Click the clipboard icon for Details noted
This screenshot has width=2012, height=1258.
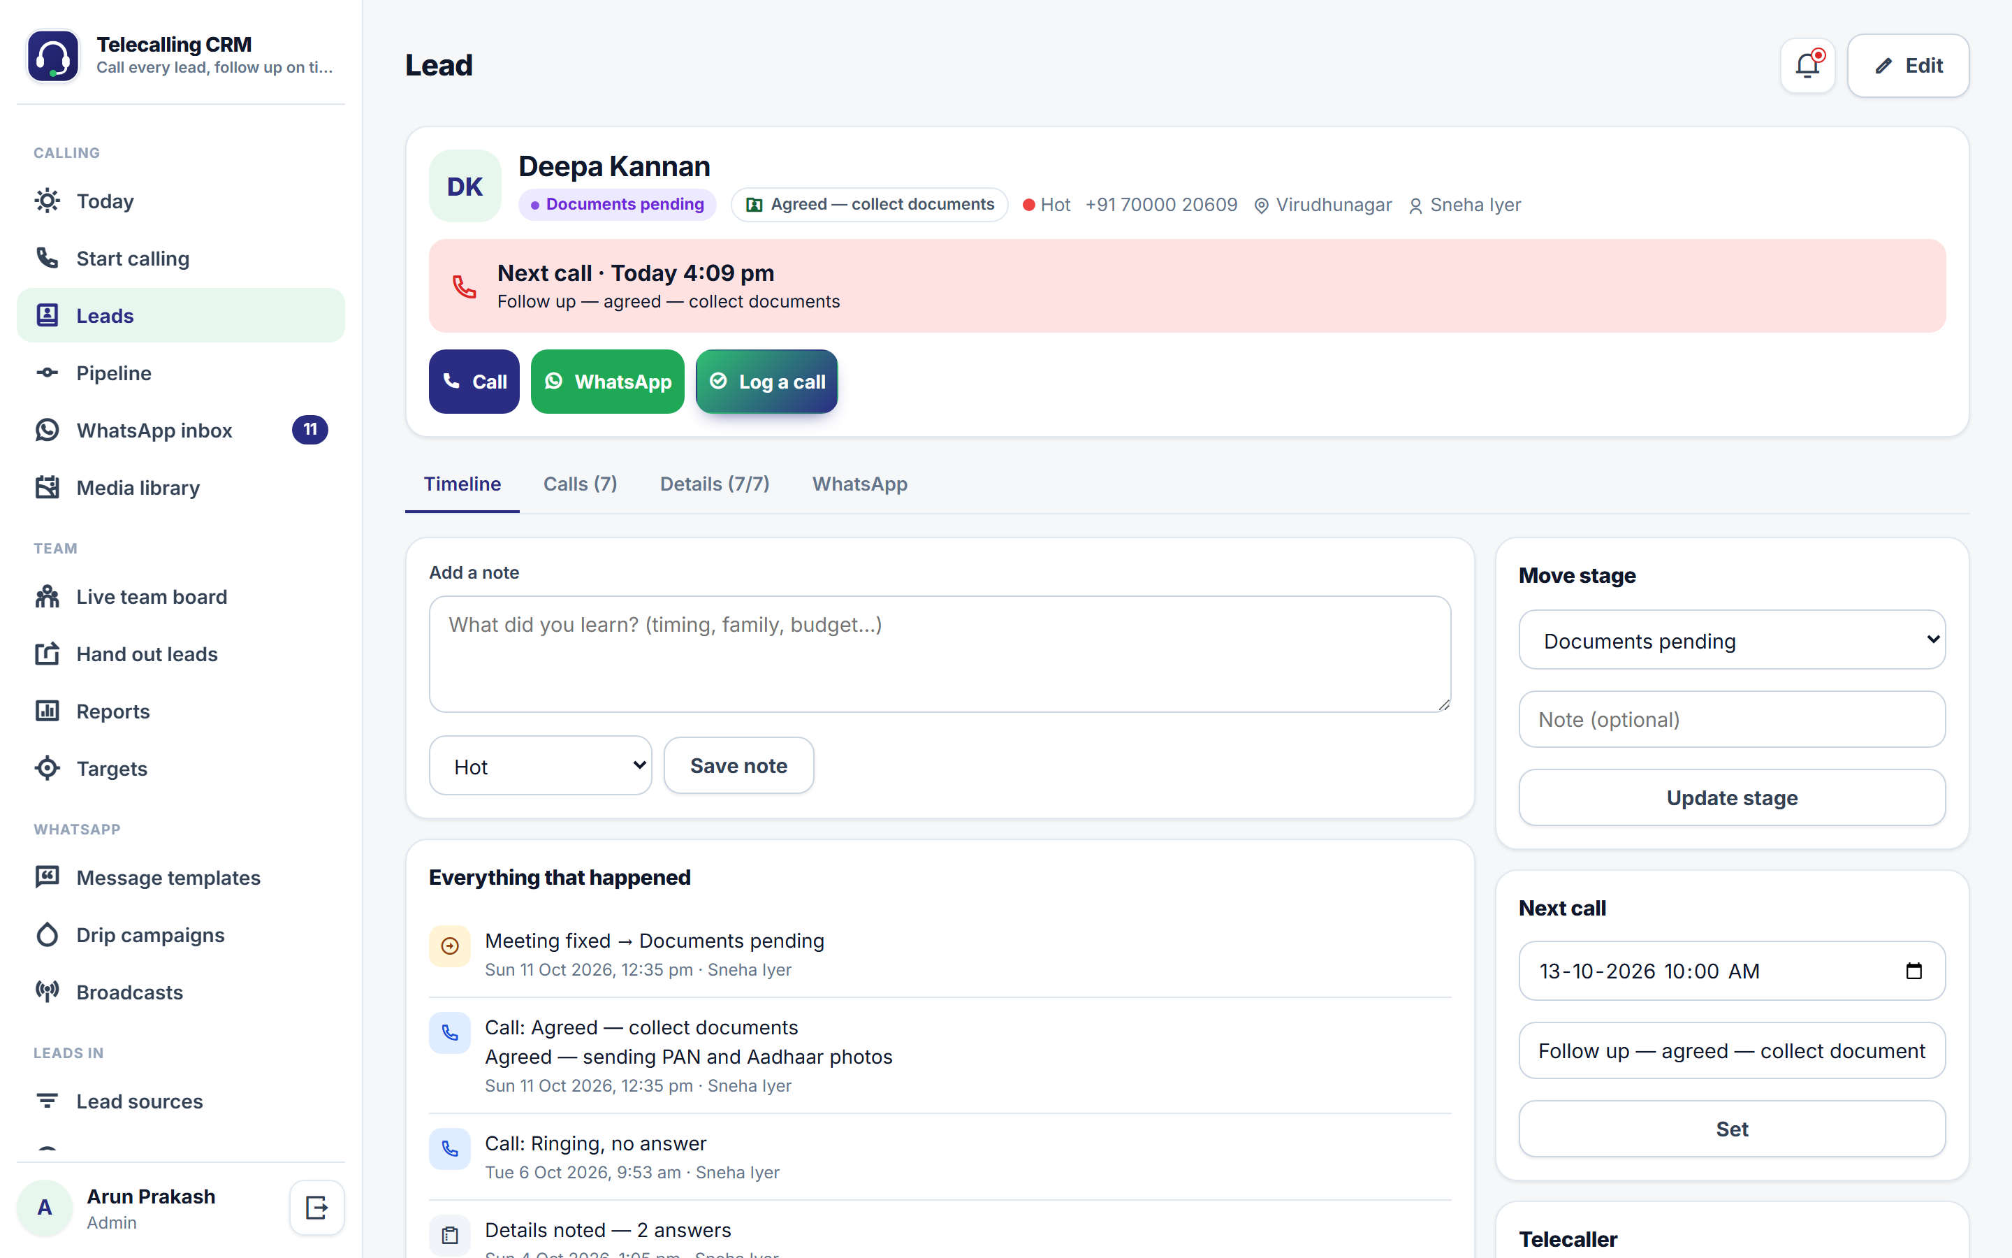450,1236
